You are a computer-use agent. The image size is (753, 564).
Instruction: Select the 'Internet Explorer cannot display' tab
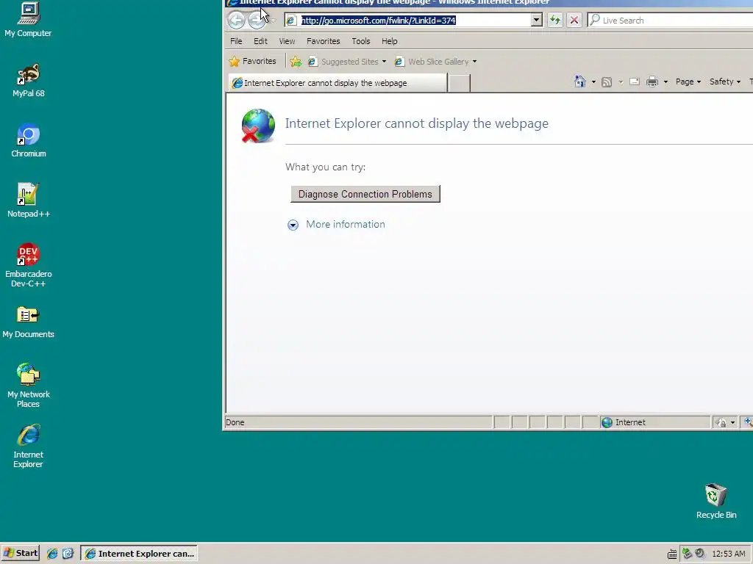click(338, 83)
